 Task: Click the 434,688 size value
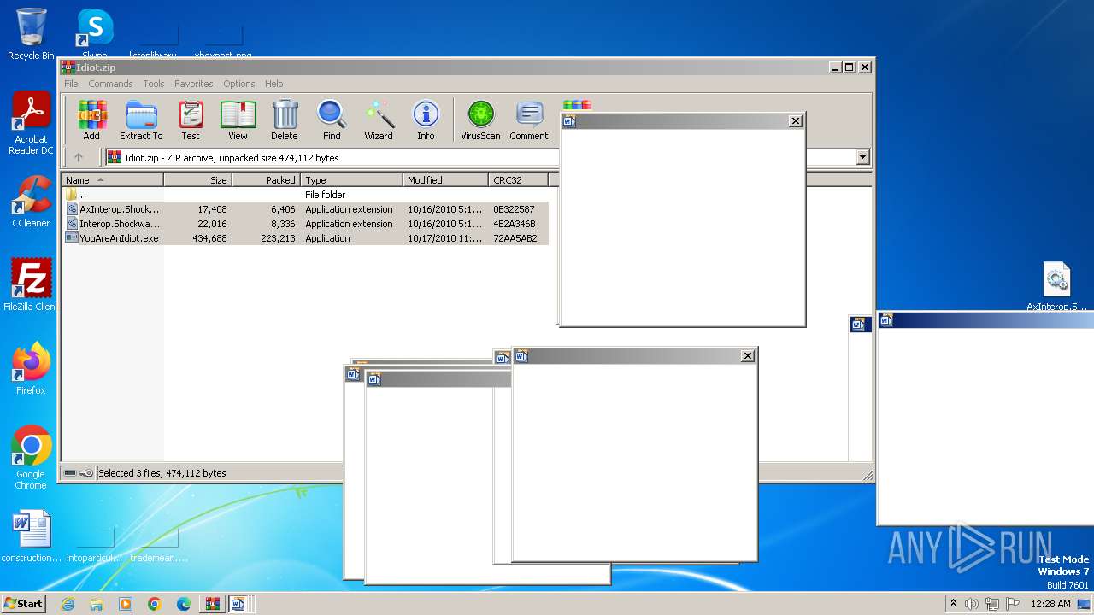pos(209,238)
